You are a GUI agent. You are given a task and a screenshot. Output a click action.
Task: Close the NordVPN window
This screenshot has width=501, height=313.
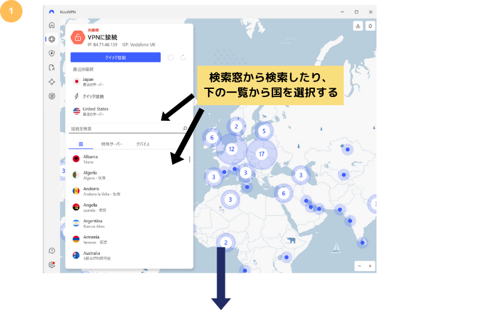[371, 12]
